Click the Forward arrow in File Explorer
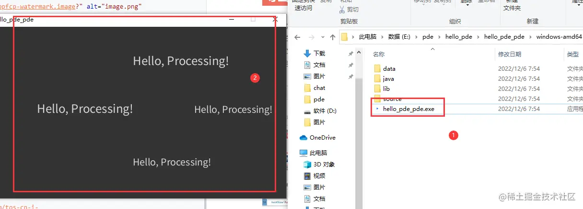This screenshot has height=209, width=583. coord(311,37)
